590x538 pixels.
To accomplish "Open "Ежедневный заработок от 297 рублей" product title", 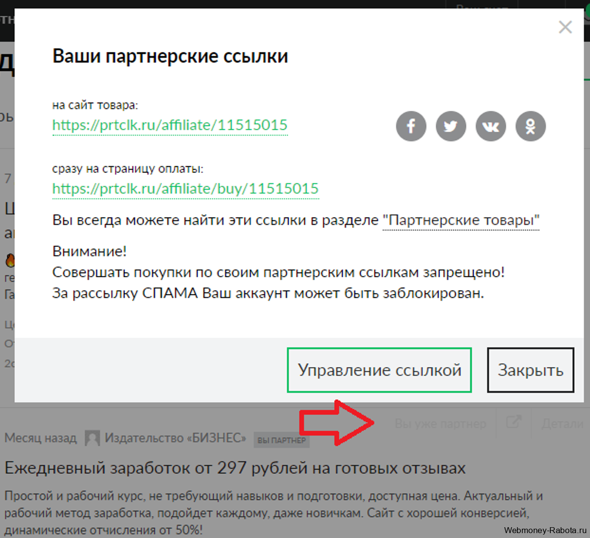I will coord(235,468).
